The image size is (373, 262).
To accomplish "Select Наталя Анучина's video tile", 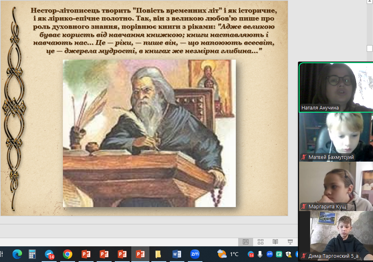I will click(336, 87).
